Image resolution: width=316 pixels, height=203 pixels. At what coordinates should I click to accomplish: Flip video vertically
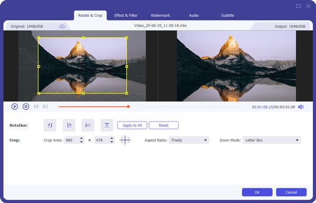click(107, 125)
